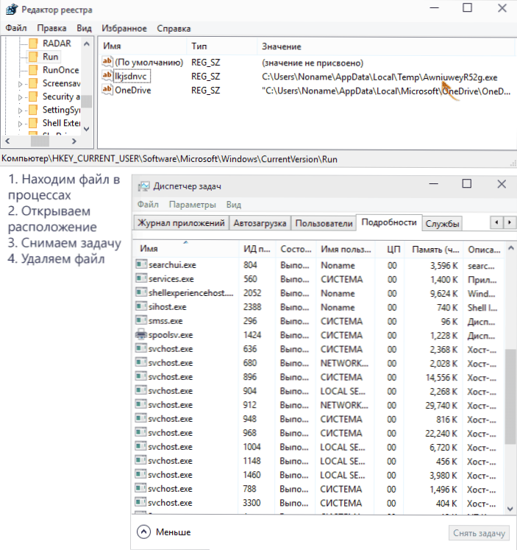This screenshot has width=517, height=550.
Task: Click the lkjsdnvc registry value icon
Action: (107, 76)
